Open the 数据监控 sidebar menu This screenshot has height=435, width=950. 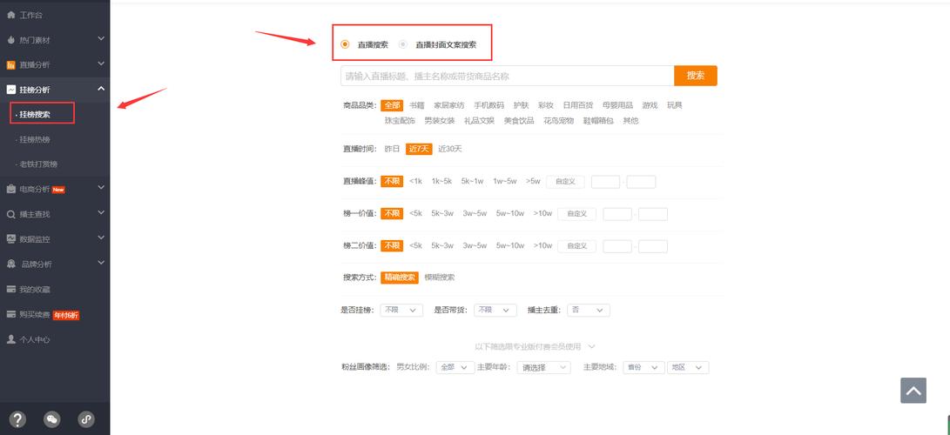[55, 239]
